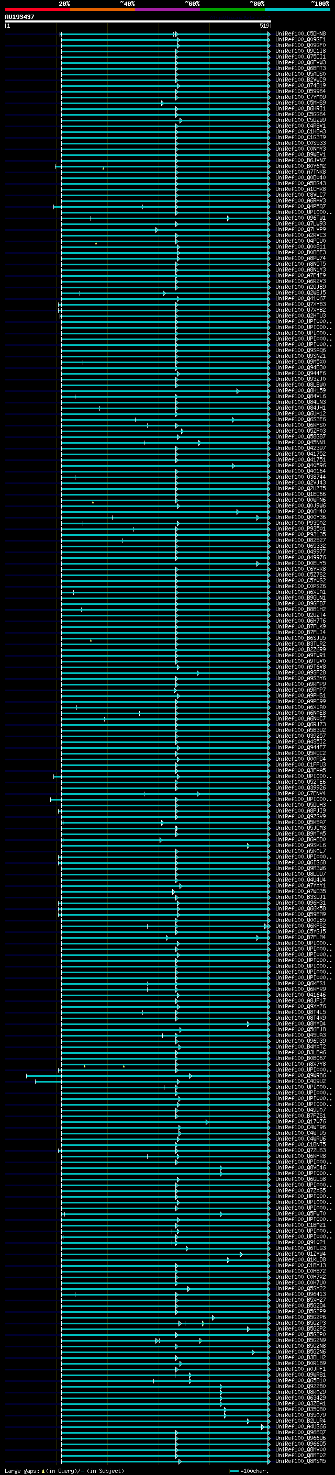Image resolution: width=335 pixels, height=1475 pixels.
Task: Select the UniRef100_A6XIA1 label
Action: 300,592
